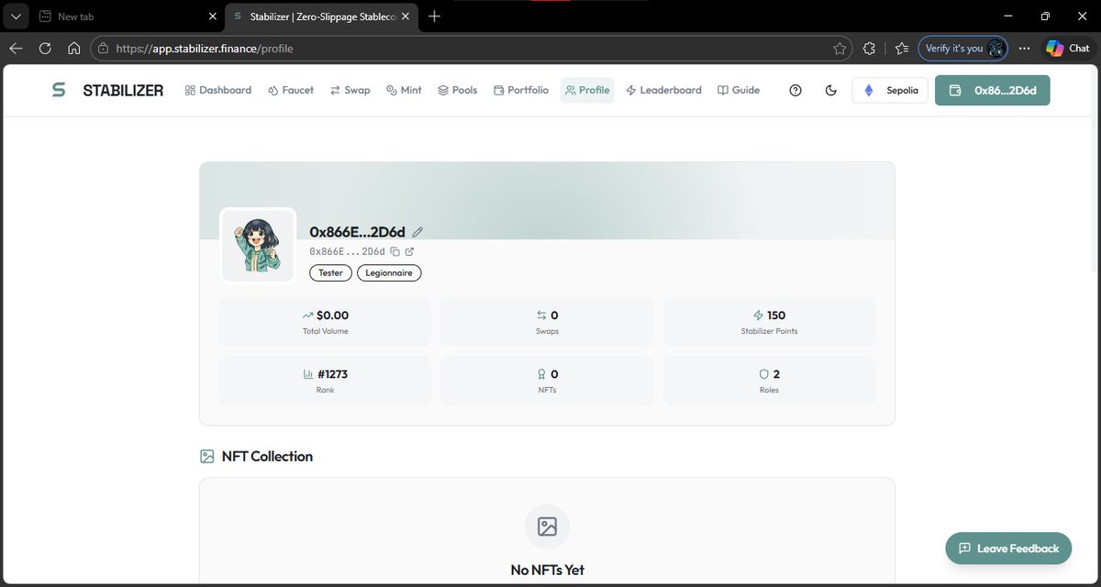View site information lock icon
The width and height of the screenshot is (1101, 587).
(x=103, y=49)
